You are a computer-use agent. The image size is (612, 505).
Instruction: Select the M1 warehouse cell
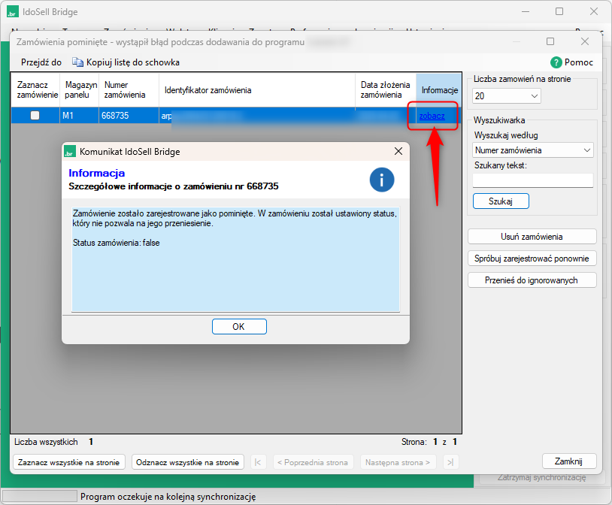pos(79,116)
